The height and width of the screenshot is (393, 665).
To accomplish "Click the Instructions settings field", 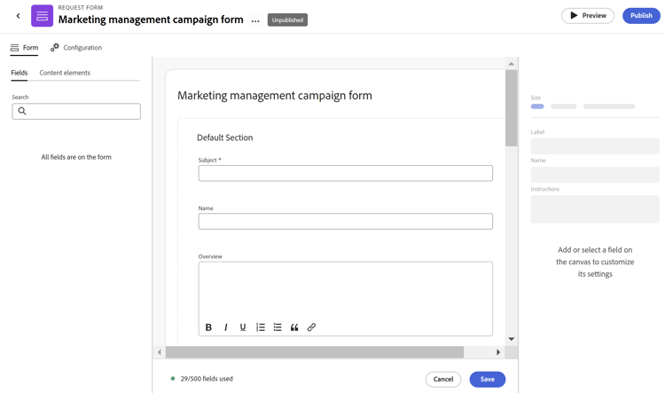I will [x=595, y=209].
